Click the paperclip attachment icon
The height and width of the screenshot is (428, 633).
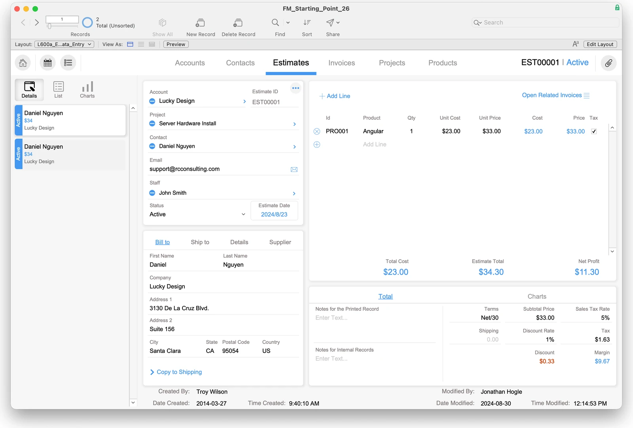pyautogui.click(x=608, y=63)
